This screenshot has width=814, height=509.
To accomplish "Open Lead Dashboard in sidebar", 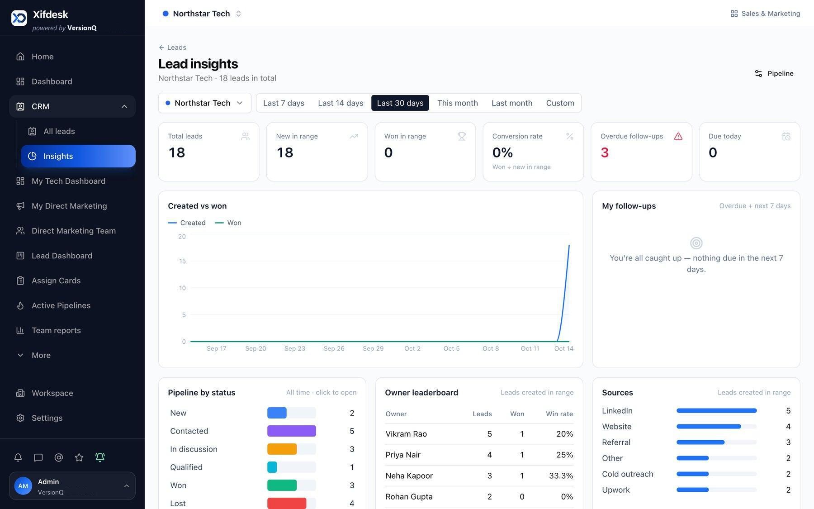I will coord(72,256).
